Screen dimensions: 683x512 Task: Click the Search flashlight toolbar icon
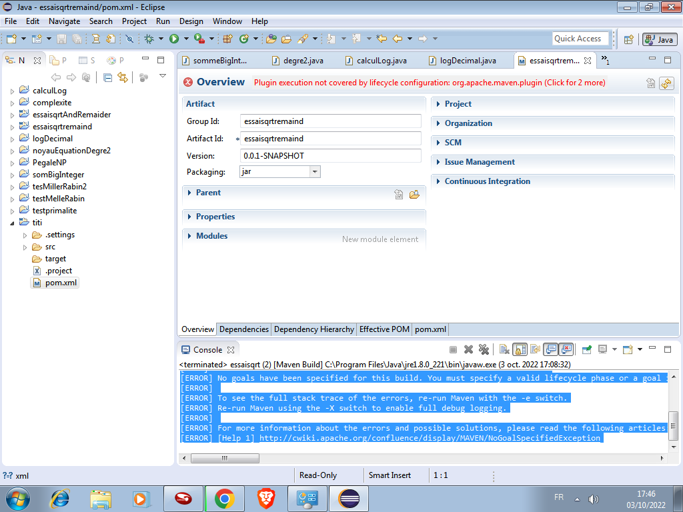(303, 39)
